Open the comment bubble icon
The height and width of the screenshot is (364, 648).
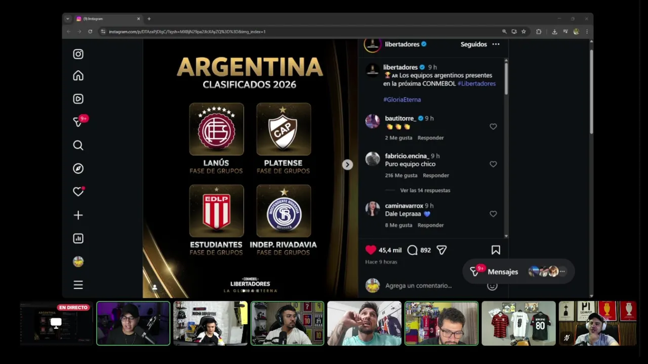(x=412, y=250)
